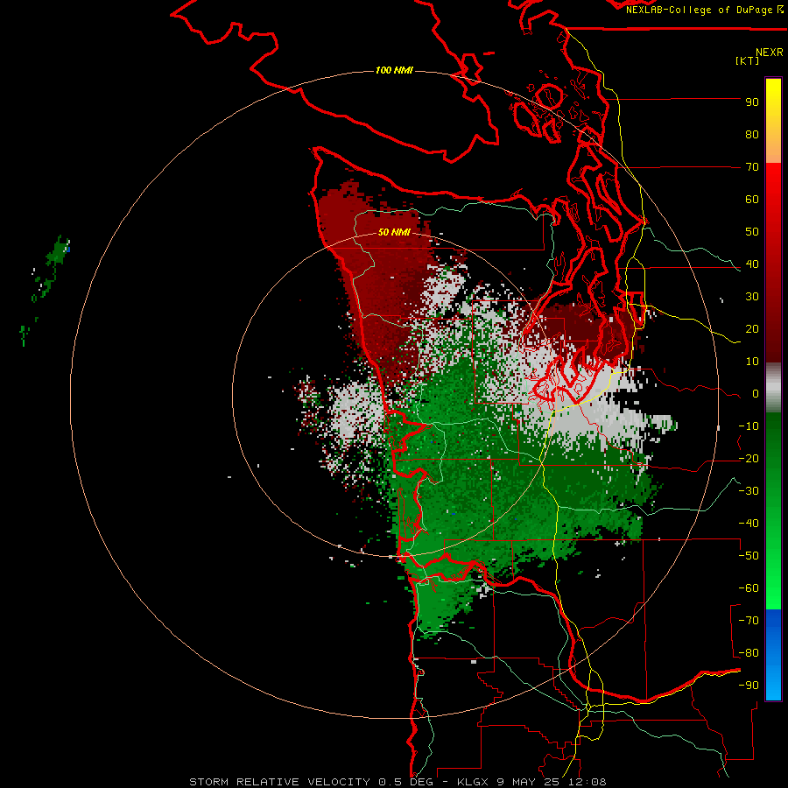The image size is (788, 788).
Task: Click the 50 knots value on the color scale
Action: (752, 232)
